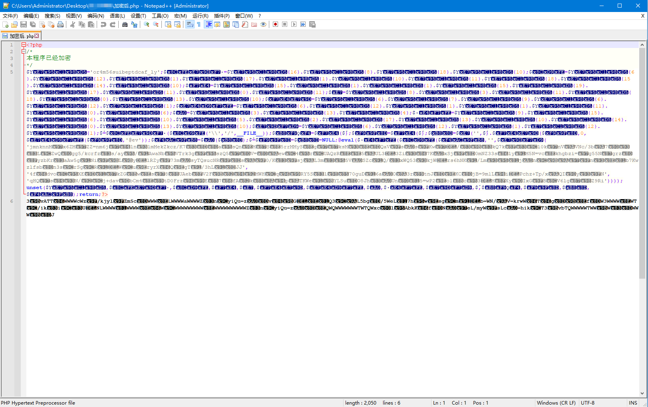This screenshot has height=407, width=648.
Task: Click UTF-8 encoding in status bar
Action: 587,403
